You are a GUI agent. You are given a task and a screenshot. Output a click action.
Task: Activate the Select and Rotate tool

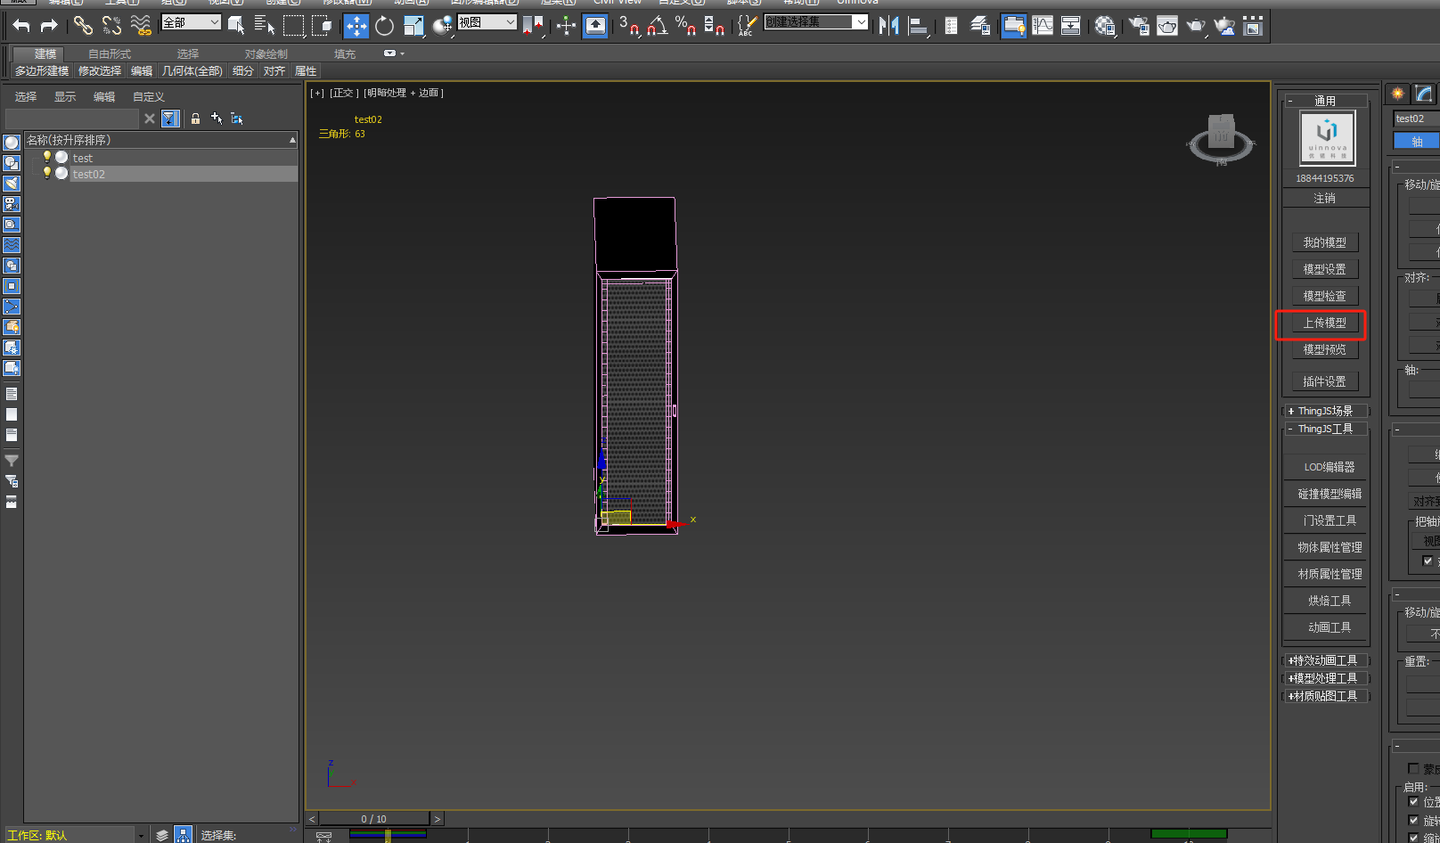coord(384,26)
